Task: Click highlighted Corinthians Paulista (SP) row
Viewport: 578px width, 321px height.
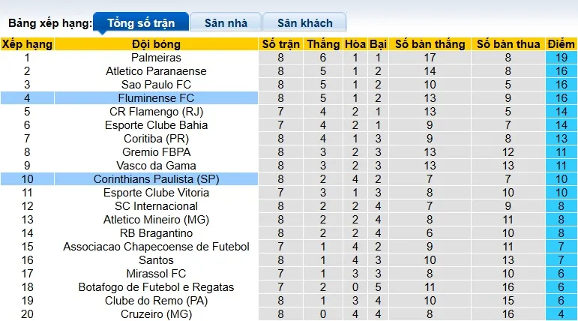Action: pyautogui.click(x=156, y=179)
